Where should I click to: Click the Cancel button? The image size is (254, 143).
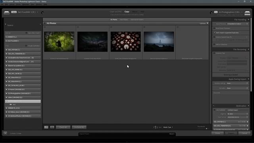coord(244,133)
